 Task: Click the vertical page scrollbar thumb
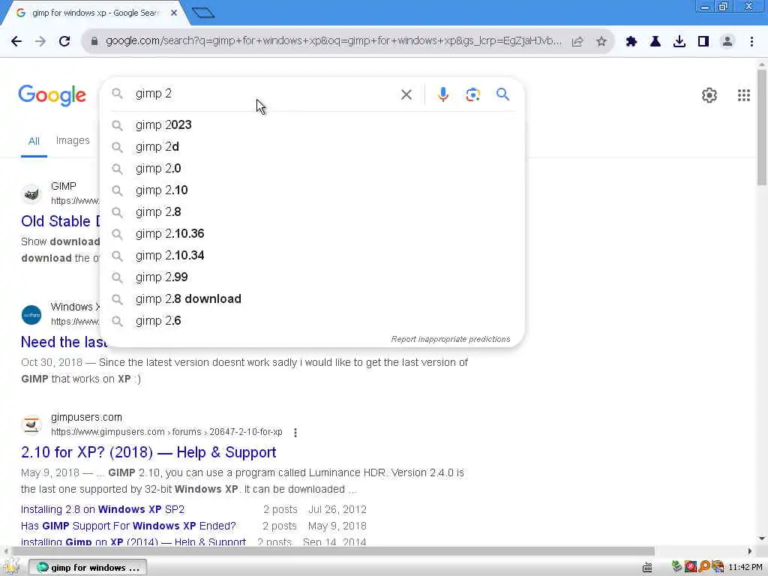[x=761, y=127]
